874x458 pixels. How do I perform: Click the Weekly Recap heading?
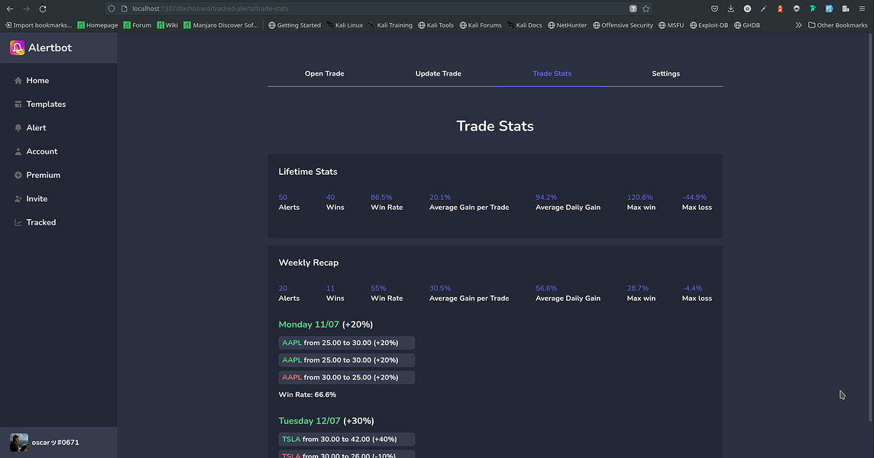[x=308, y=263]
